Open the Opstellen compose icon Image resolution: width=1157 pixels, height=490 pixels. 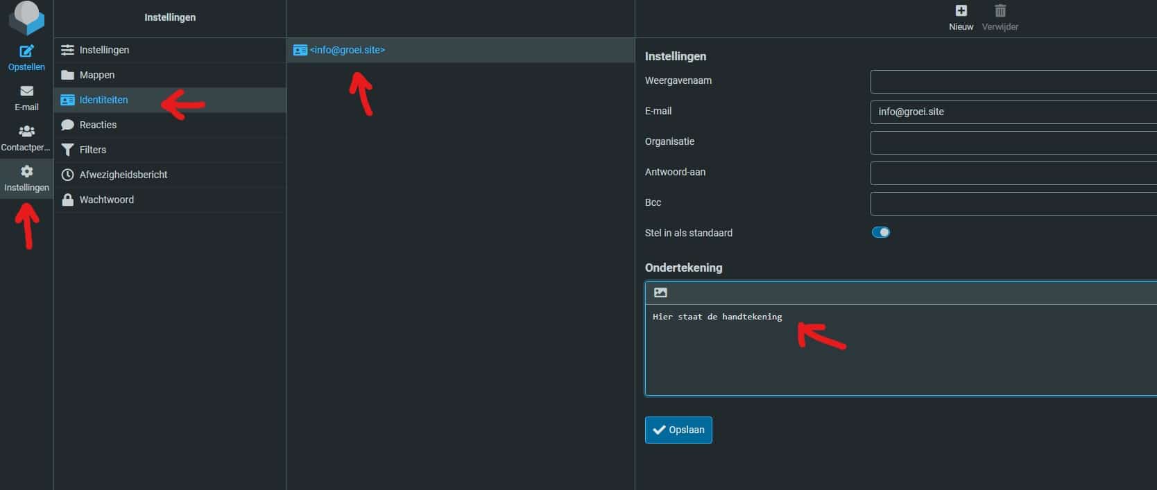pos(26,51)
